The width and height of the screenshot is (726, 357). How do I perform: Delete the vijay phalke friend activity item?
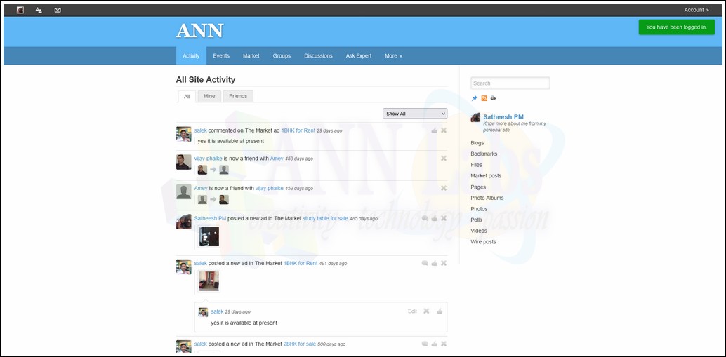(x=444, y=159)
